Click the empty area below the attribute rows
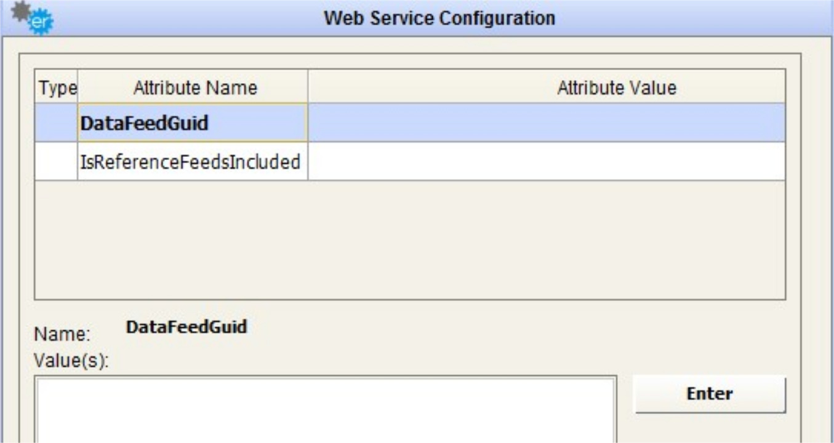Viewport: 834px width, 443px height. tap(409, 240)
